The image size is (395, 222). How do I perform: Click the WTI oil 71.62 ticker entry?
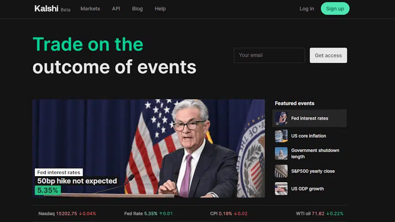320,213
